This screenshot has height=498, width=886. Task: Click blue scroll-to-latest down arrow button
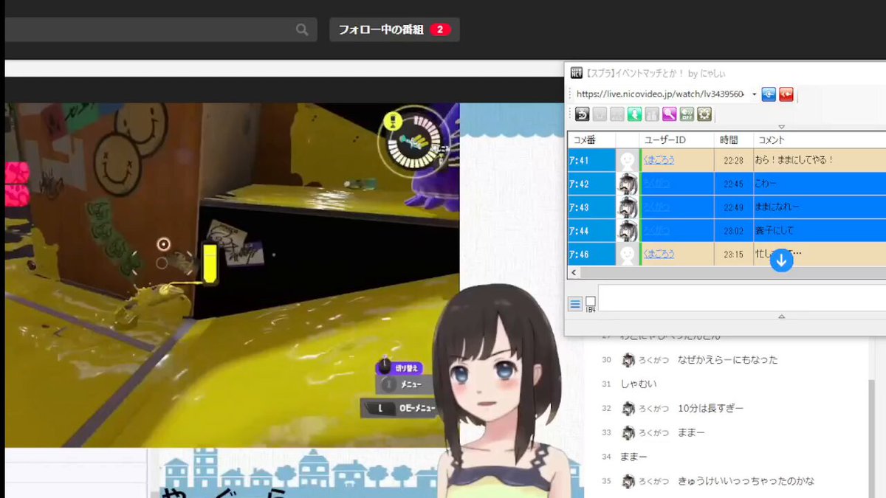click(x=781, y=260)
